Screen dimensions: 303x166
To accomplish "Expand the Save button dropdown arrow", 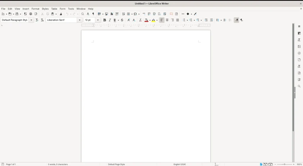I will coord(20,14).
